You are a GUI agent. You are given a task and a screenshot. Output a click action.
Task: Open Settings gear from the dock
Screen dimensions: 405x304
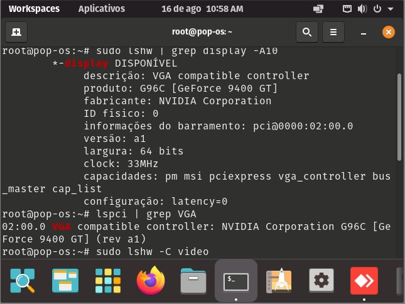point(321,280)
